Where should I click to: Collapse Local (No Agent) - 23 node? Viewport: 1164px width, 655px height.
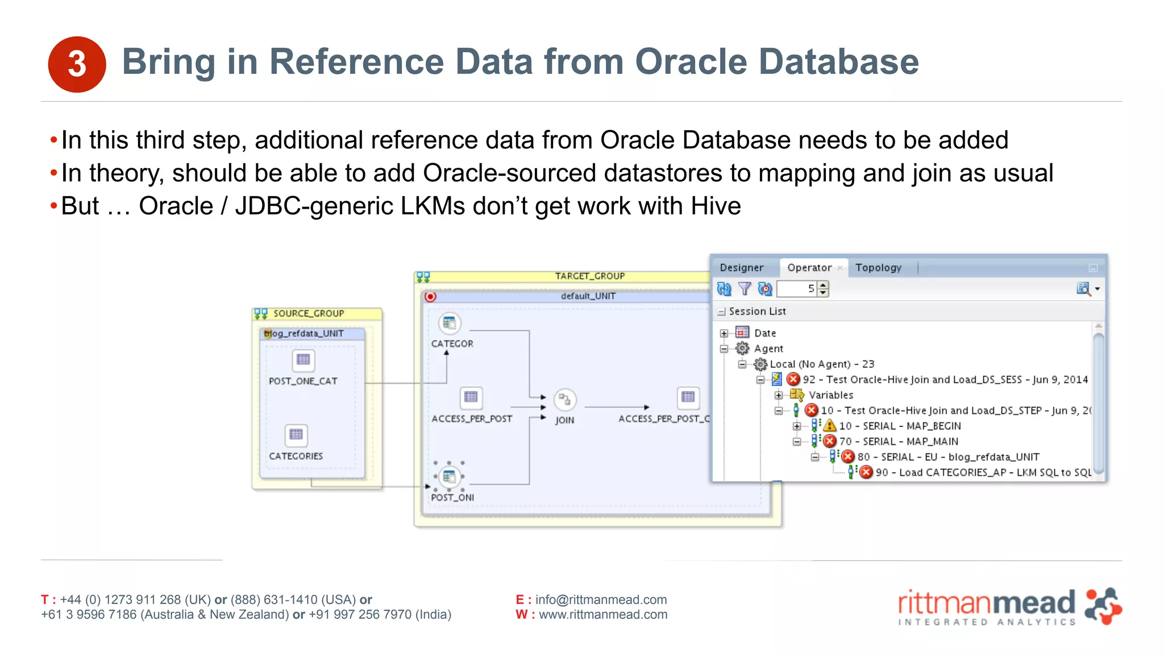pyautogui.click(x=742, y=364)
